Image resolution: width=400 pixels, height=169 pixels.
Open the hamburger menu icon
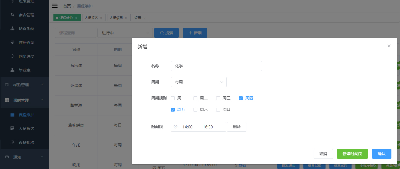pyautogui.click(x=55, y=6)
